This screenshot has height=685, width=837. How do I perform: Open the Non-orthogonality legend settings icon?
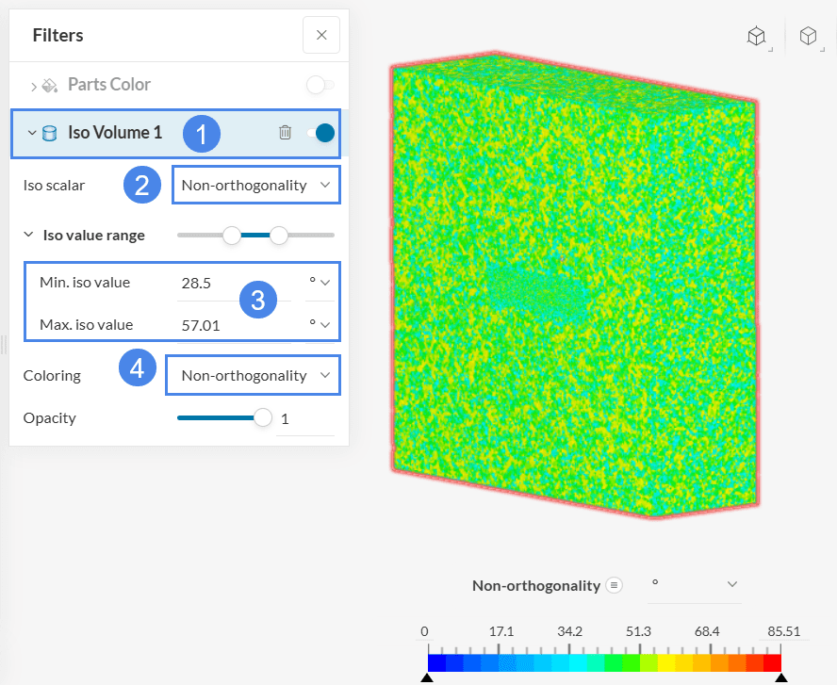[x=615, y=585]
